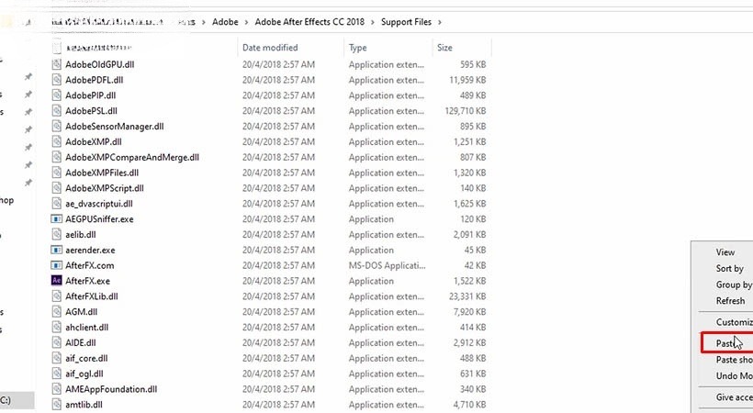The height and width of the screenshot is (413, 753).
Task: Choose Customize this folder menu entry
Action: [x=734, y=322]
